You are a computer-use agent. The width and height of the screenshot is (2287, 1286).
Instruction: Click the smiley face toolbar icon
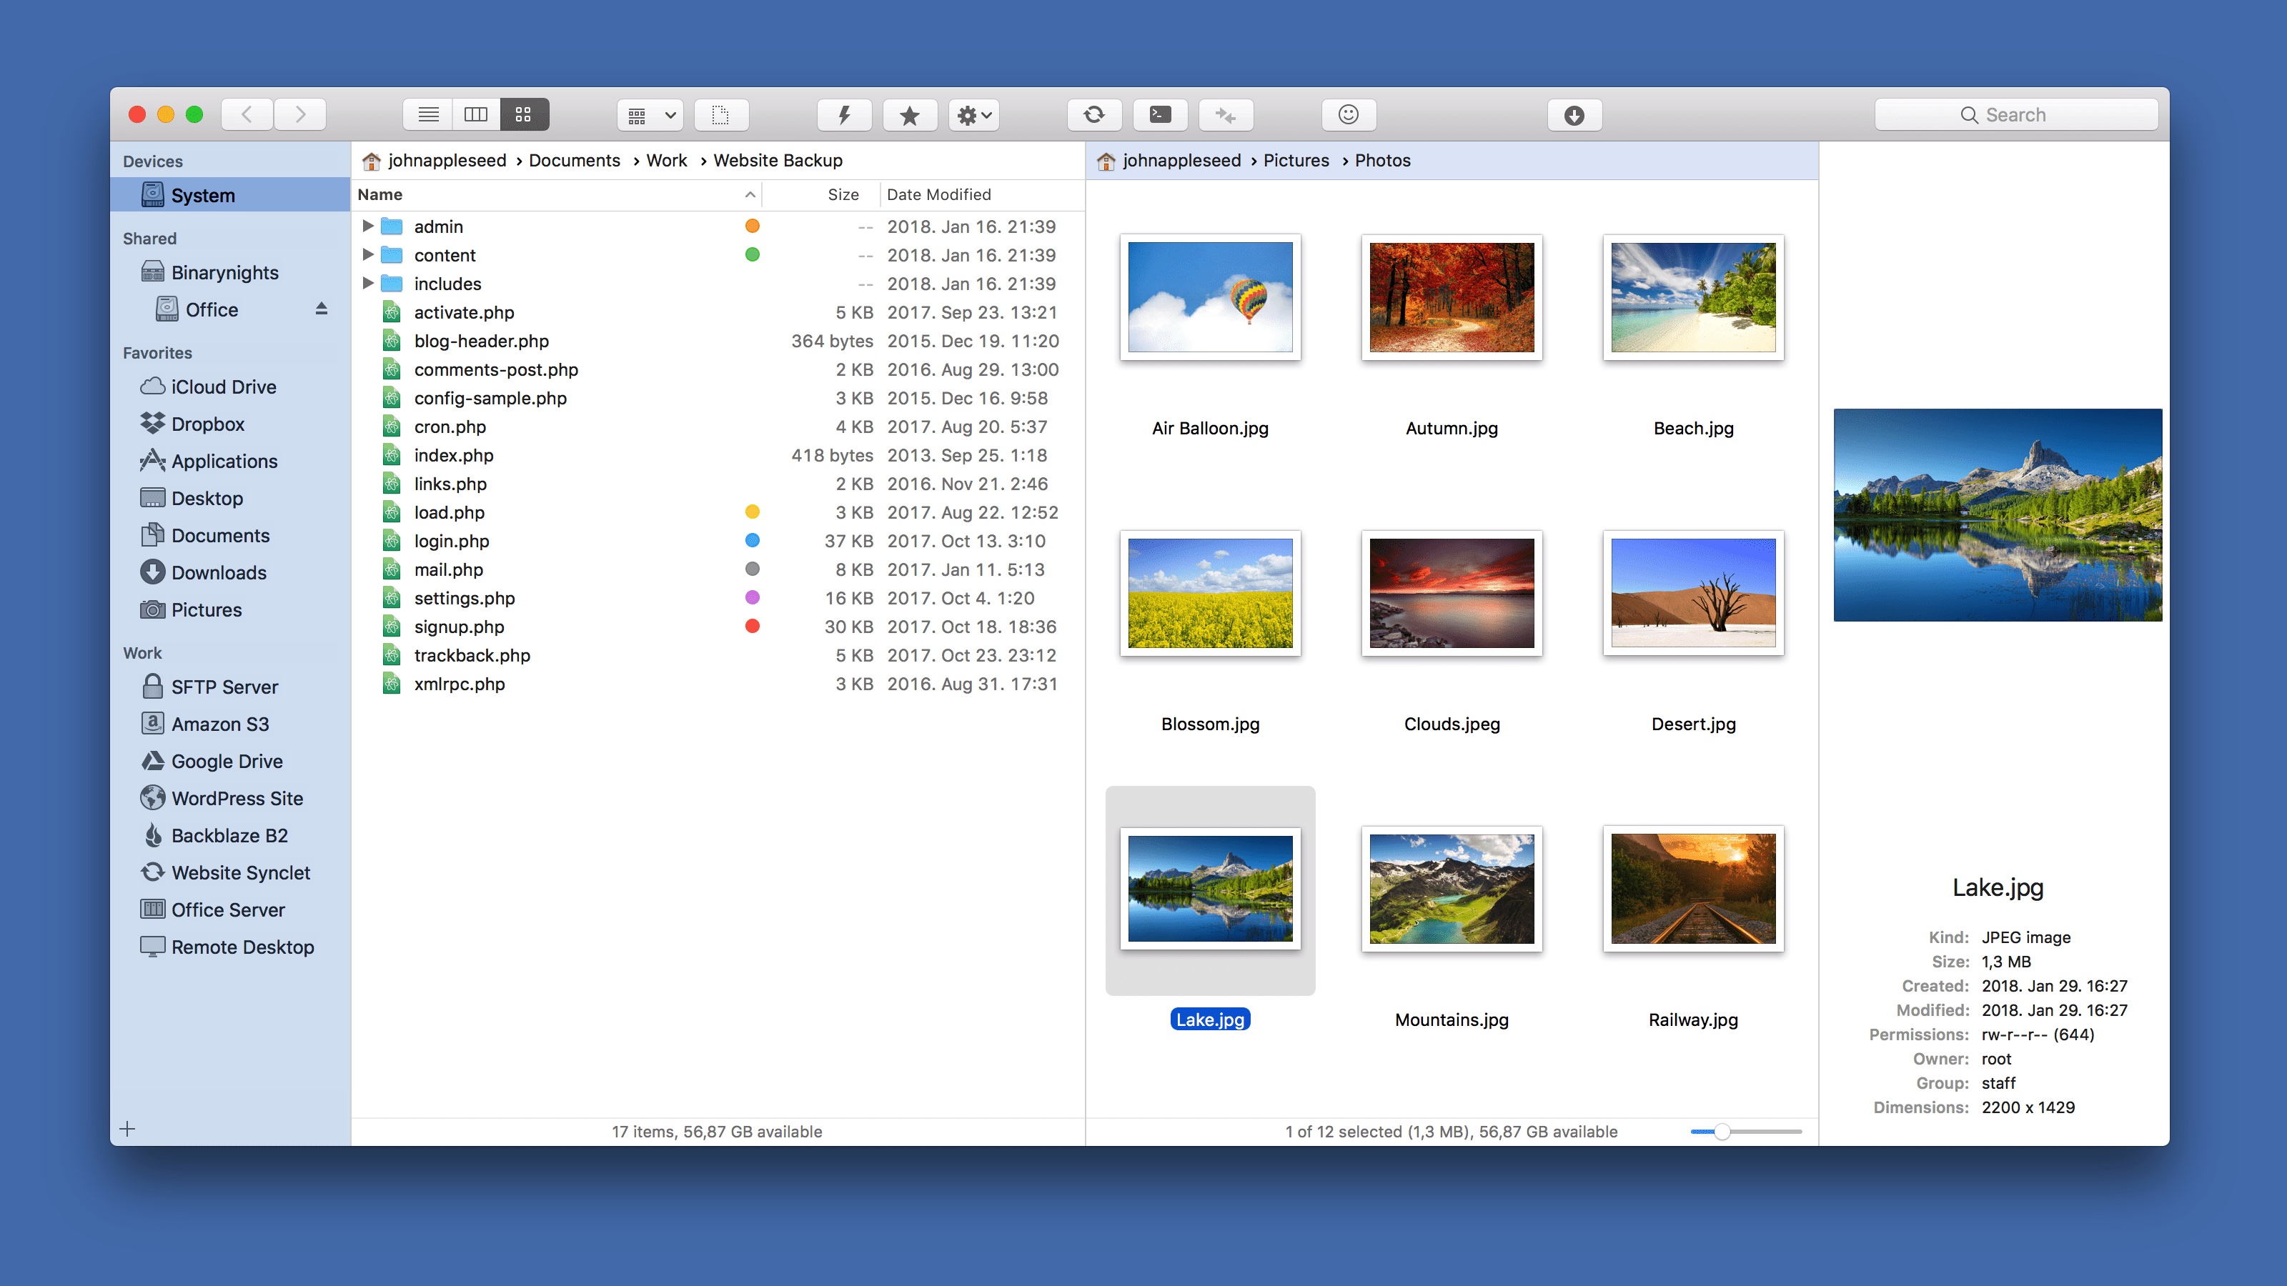point(1348,114)
